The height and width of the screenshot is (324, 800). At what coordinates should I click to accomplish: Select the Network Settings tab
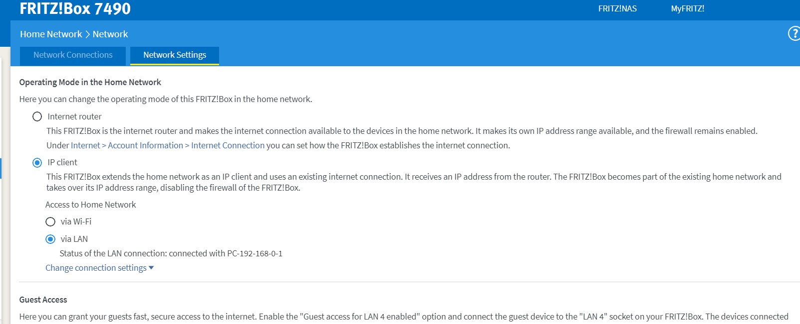175,55
